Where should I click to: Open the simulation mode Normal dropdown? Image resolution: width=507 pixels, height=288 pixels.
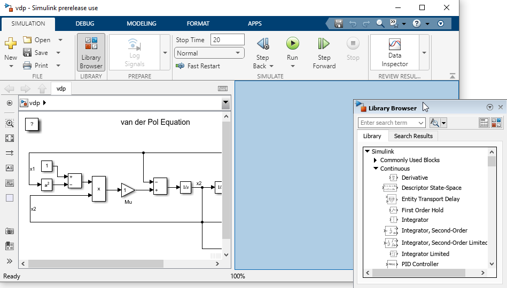(x=209, y=53)
